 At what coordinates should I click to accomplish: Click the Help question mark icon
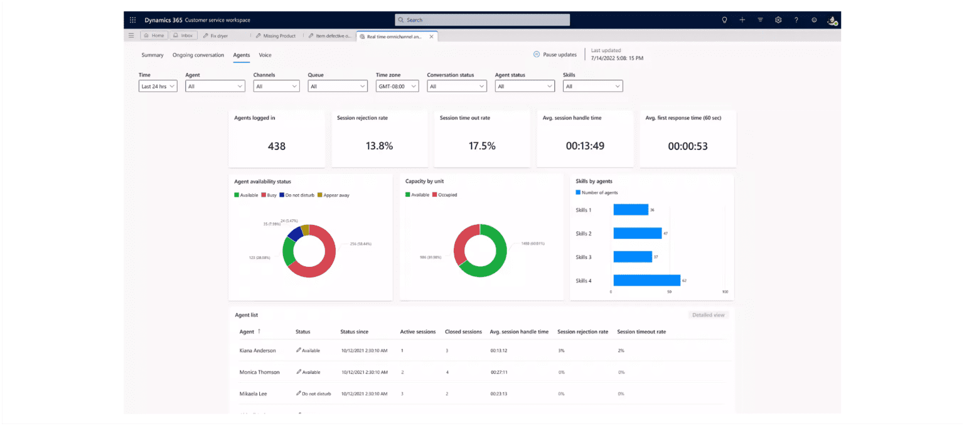point(796,19)
